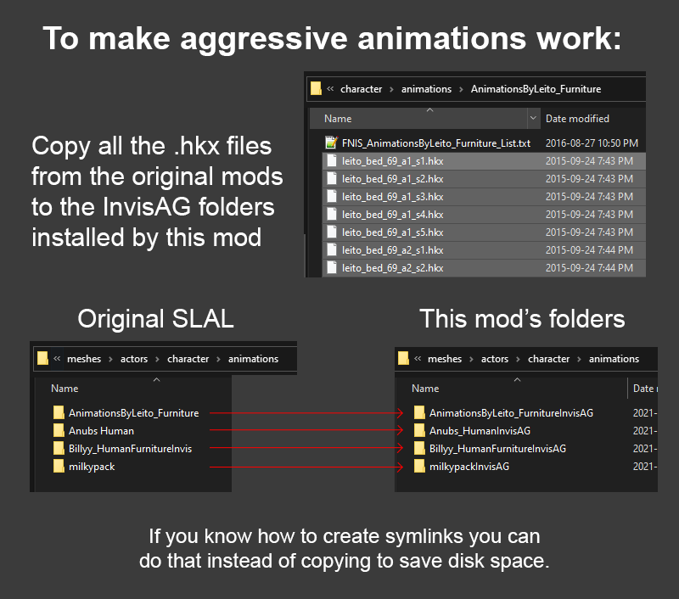Select the Anubs_HumanInvisAG folder name
The width and height of the screenshot is (679, 599).
click(480, 431)
